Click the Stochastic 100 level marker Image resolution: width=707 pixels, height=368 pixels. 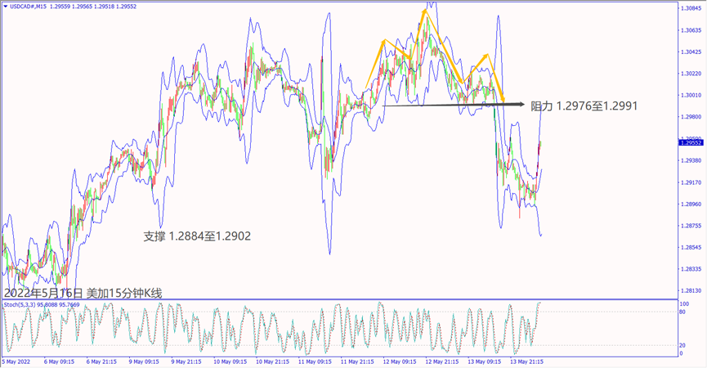683,303
